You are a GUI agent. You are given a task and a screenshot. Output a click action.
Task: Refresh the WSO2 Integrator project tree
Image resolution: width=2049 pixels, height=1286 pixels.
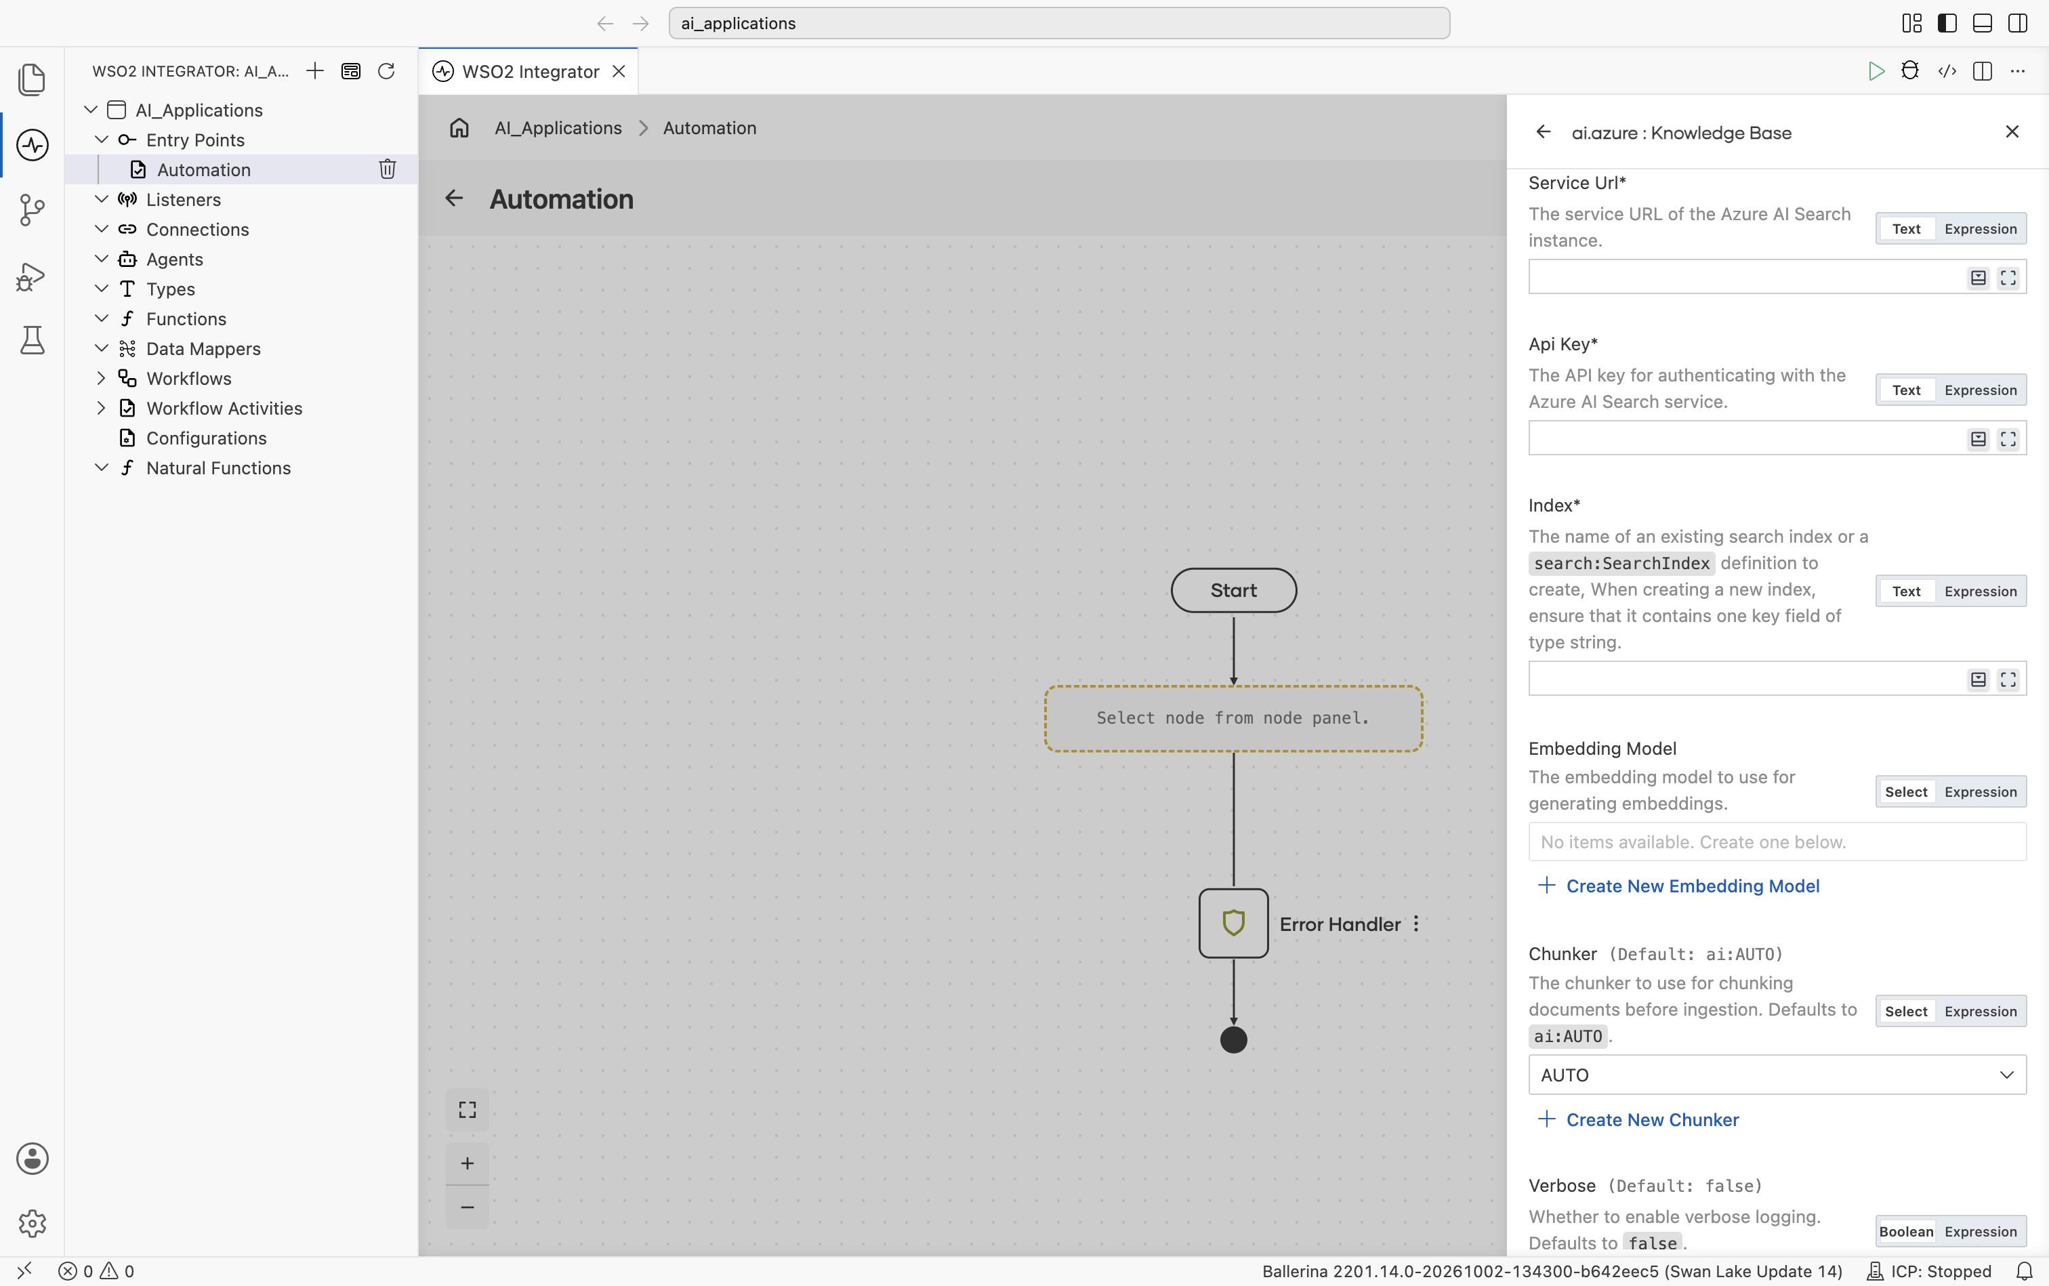click(x=386, y=70)
